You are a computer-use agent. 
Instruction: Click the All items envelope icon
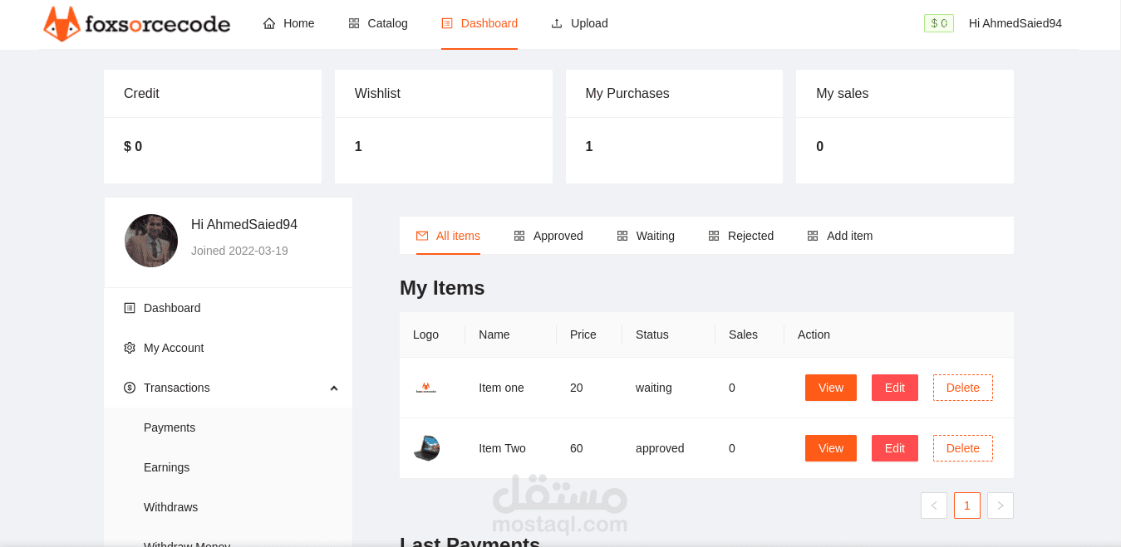pos(422,236)
